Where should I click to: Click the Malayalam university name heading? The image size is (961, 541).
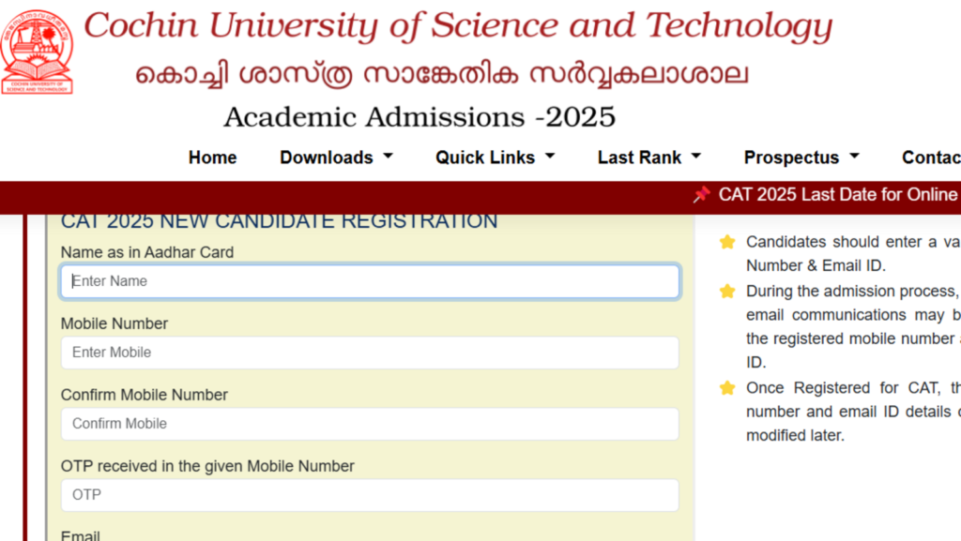442,75
